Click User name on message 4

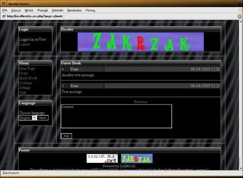[x=74, y=69]
